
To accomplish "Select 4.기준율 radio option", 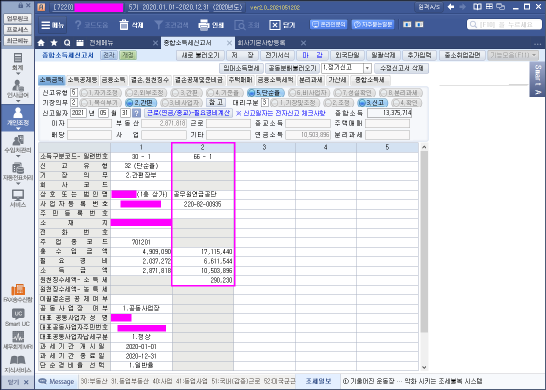I will 224,92.
